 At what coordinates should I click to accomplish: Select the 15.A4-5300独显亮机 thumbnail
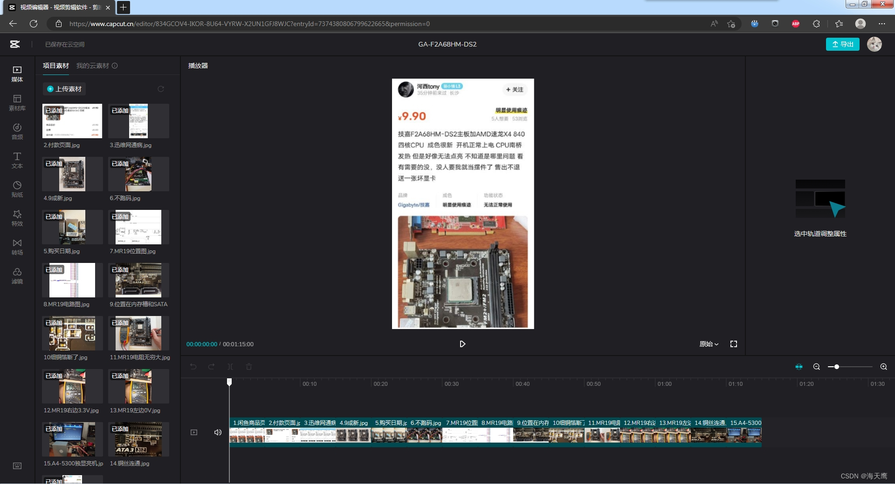pos(72,439)
